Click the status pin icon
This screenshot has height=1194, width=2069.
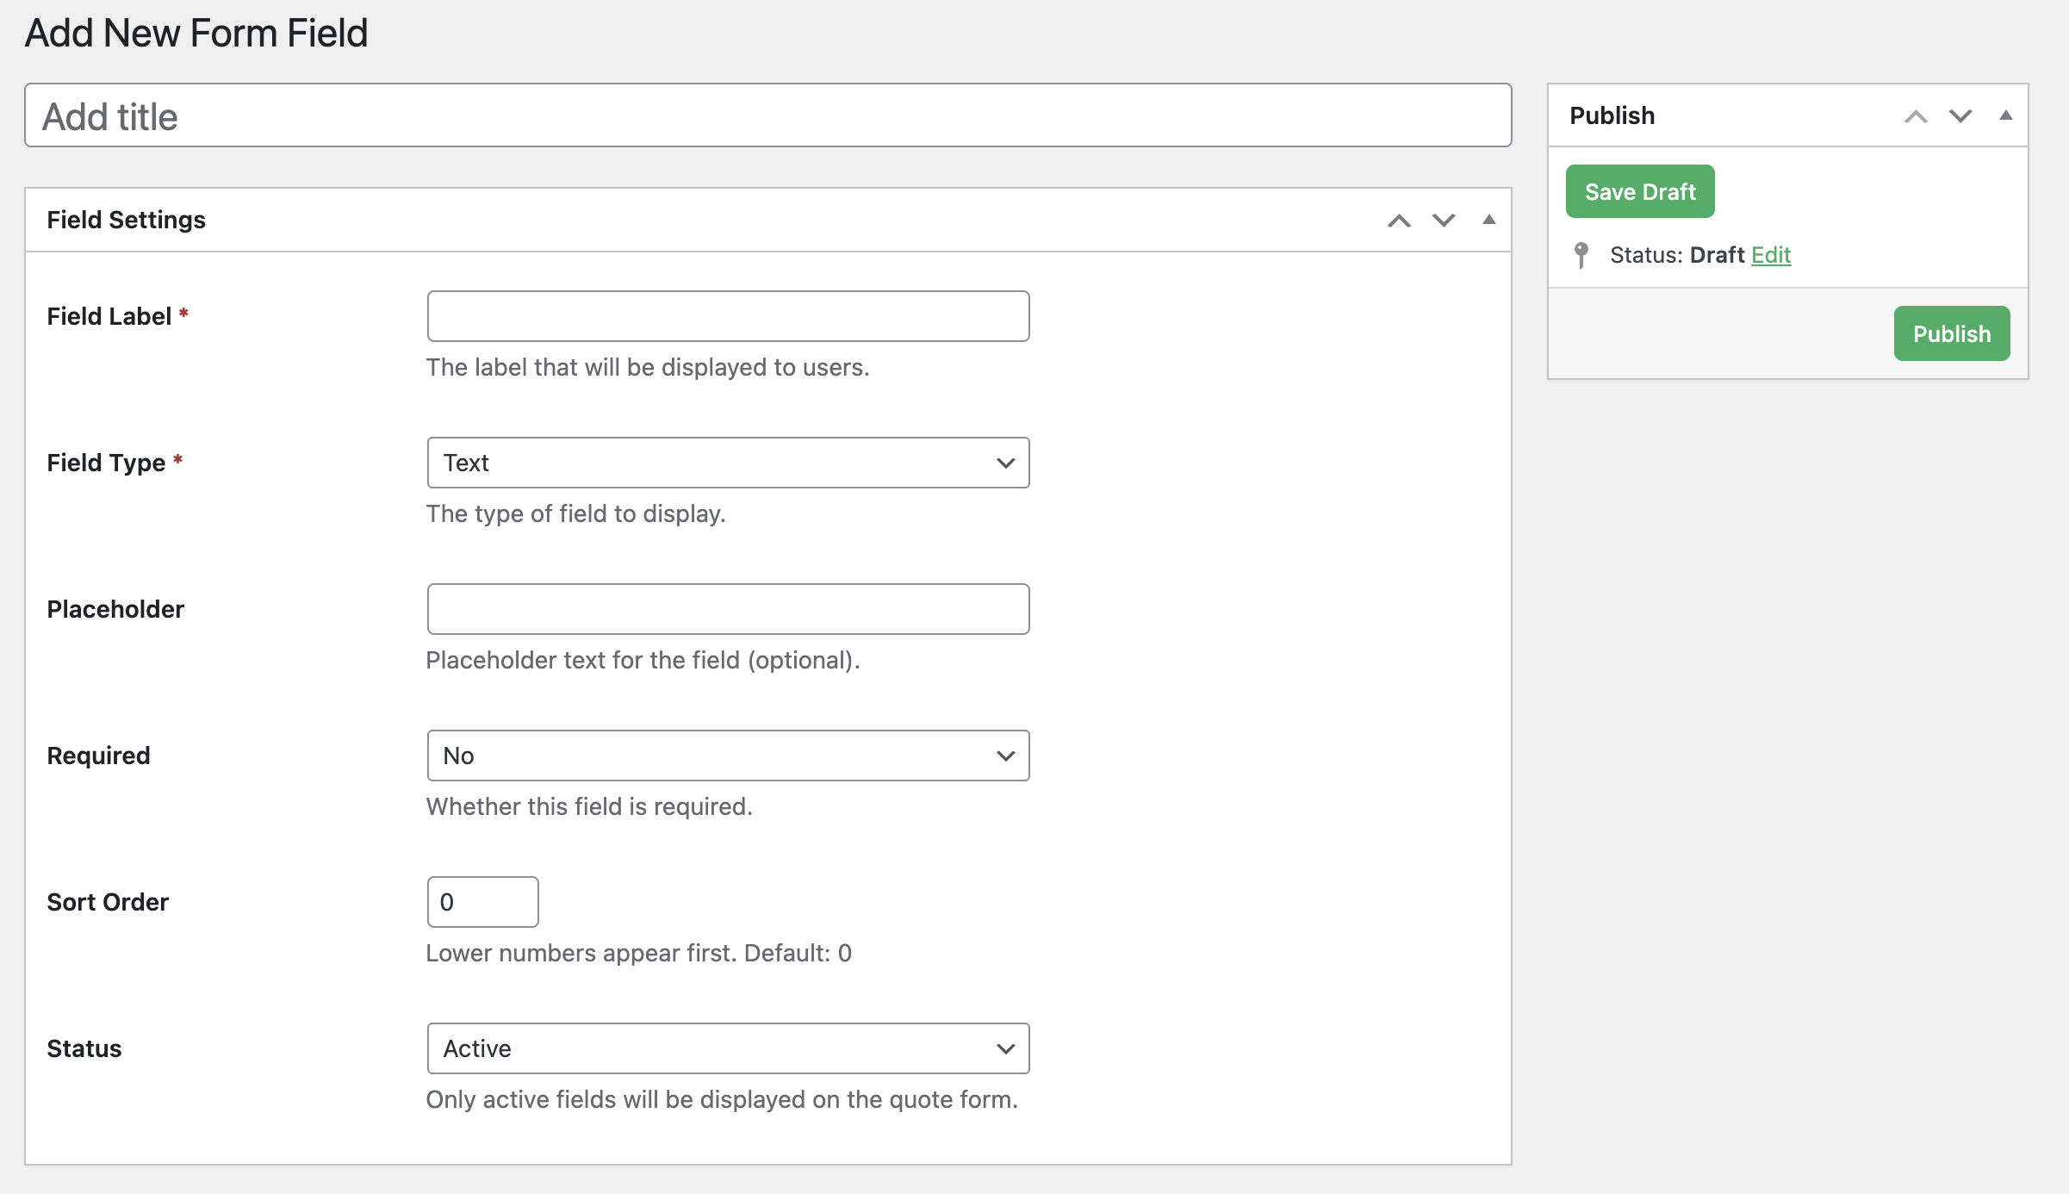[x=1581, y=255]
